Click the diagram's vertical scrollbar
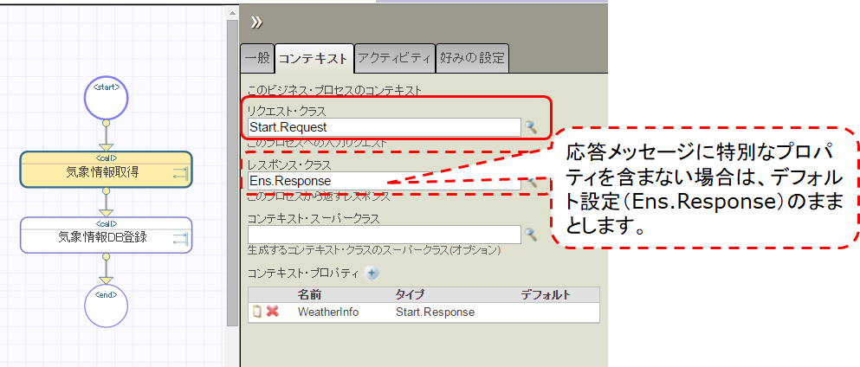This screenshot has width=860, height=367. [x=231, y=173]
